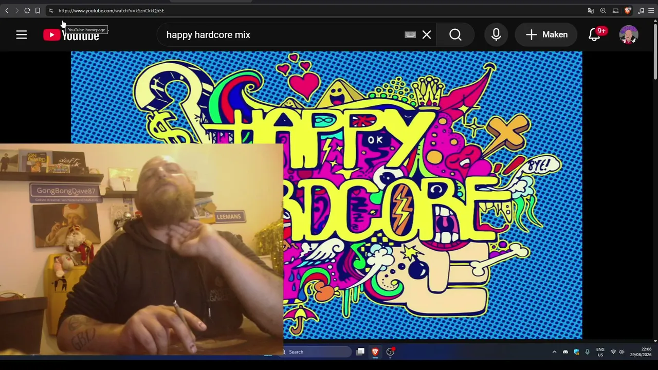Open OBS Studio from the taskbar
This screenshot has height=370, width=658.
391,352
